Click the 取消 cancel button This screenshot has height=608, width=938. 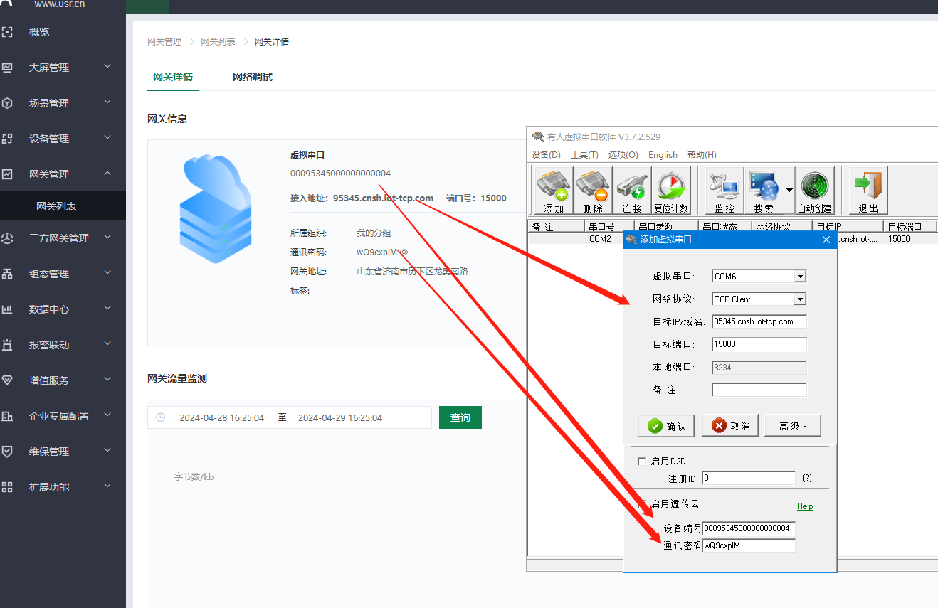(x=730, y=426)
